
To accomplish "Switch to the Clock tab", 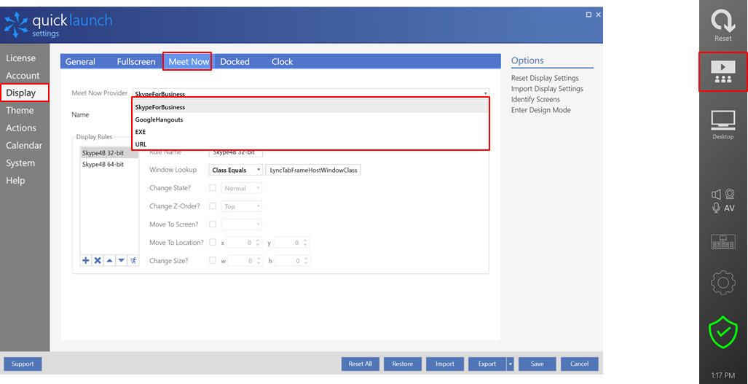I will (282, 61).
